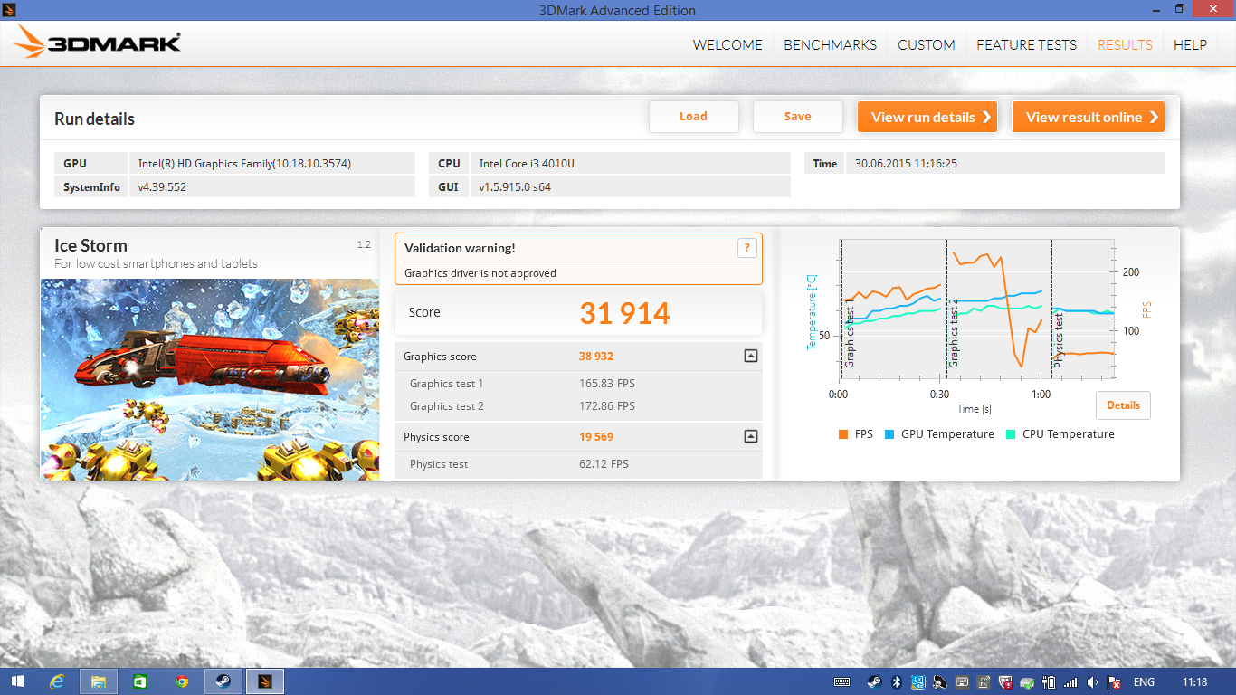Click the Run details heading
This screenshot has width=1236, height=695.
94,119
